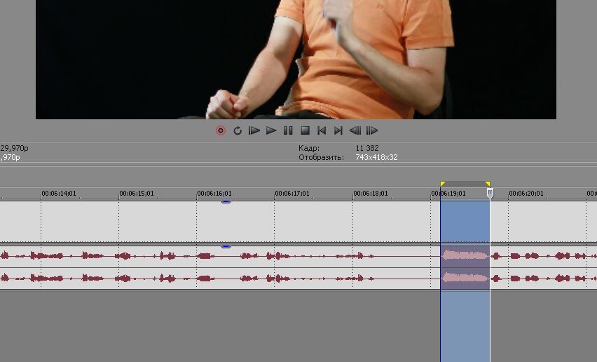This screenshot has height=362, width=597.
Task: Toggle Loop Playback circular arrow icon
Action: click(x=238, y=130)
